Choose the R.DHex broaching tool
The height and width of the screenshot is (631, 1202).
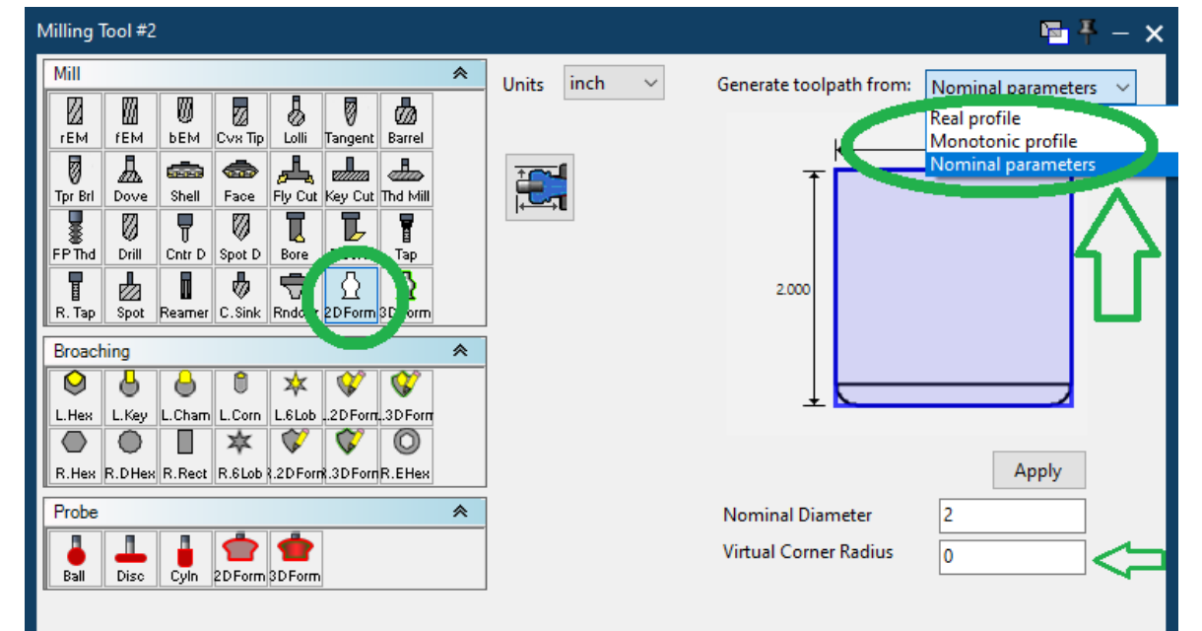click(130, 456)
